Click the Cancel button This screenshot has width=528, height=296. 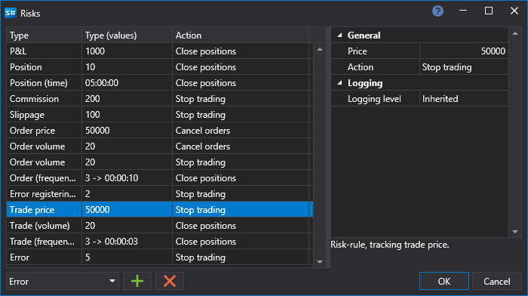[x=496, y=281]
